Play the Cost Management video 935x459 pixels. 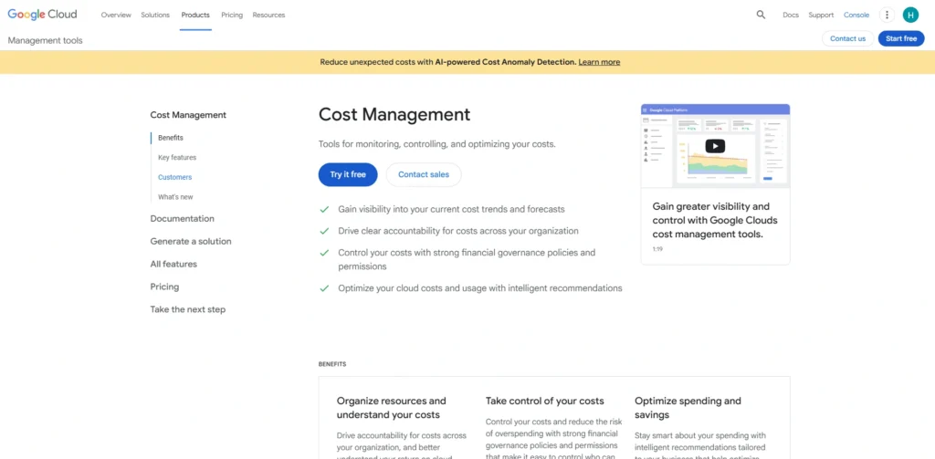click(715, 145)
